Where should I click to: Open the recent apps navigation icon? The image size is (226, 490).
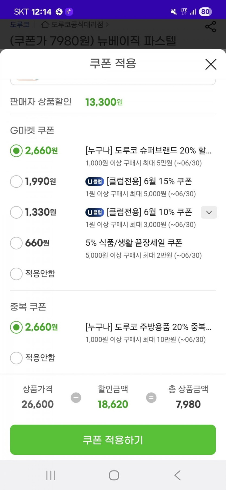point(51,475)
